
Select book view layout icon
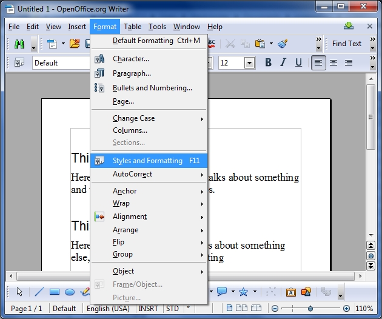pos(256,308)
